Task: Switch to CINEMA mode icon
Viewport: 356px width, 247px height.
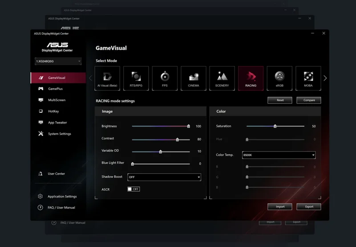Action: pos(194,78)
